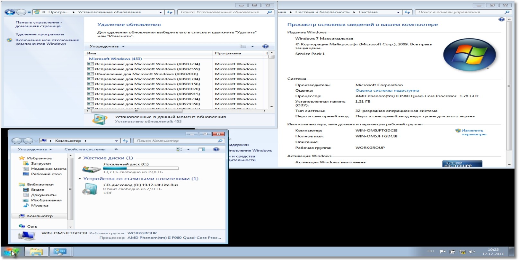Image resolution: width=519 pixels, height=261 pixels.
Task: Select the Локальный диск (C:) drive icon
Action: (x=91, y=168)
